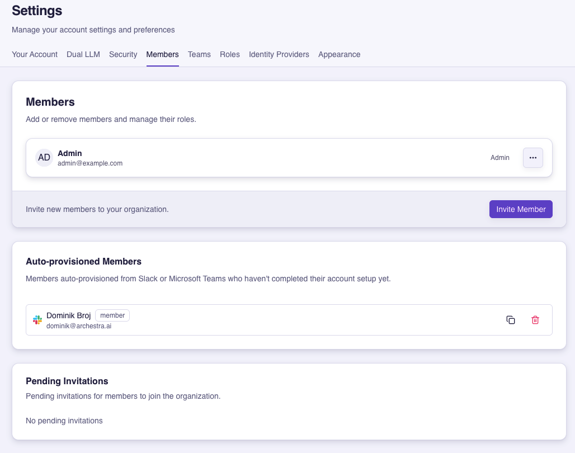The image size is (575, 453).
Task: Open the Dual LLM tab
Action: coord(83,54)
